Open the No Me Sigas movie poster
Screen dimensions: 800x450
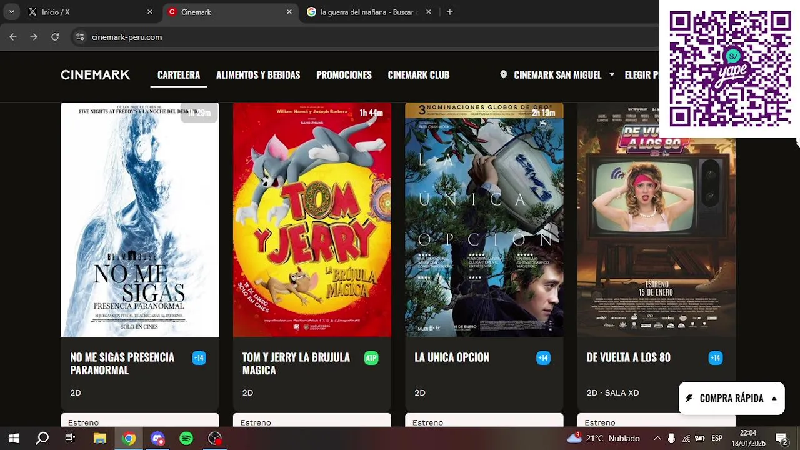[x=140, y=219]
